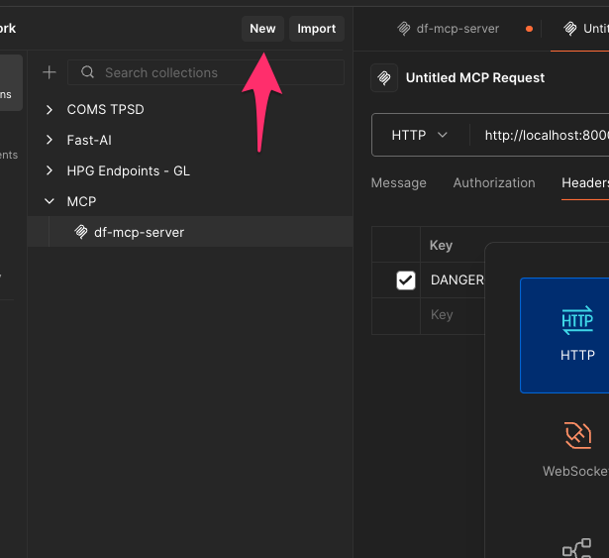The width and height of the screenshot is (609, 558).
Task: Expand the COMS TPSD collection
Action: pyautogui.click(x=50, y=110)
